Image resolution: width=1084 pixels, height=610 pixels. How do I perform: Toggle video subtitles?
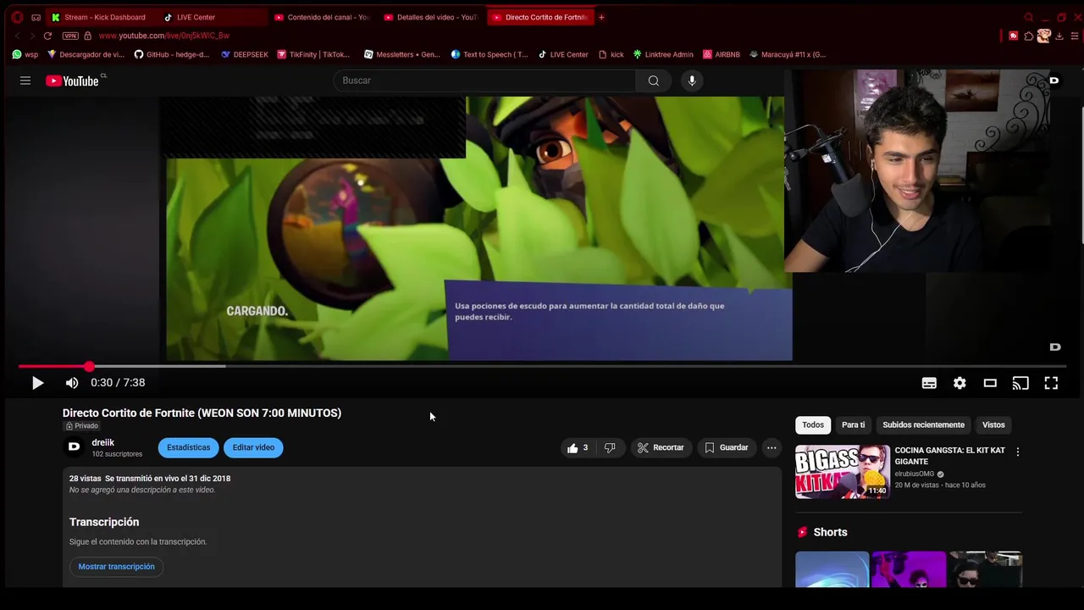[x=929, y=383]
